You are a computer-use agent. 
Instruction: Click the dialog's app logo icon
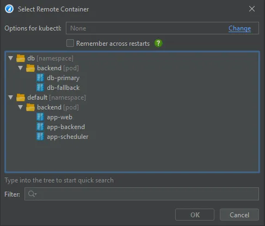[x=9, y=9]
